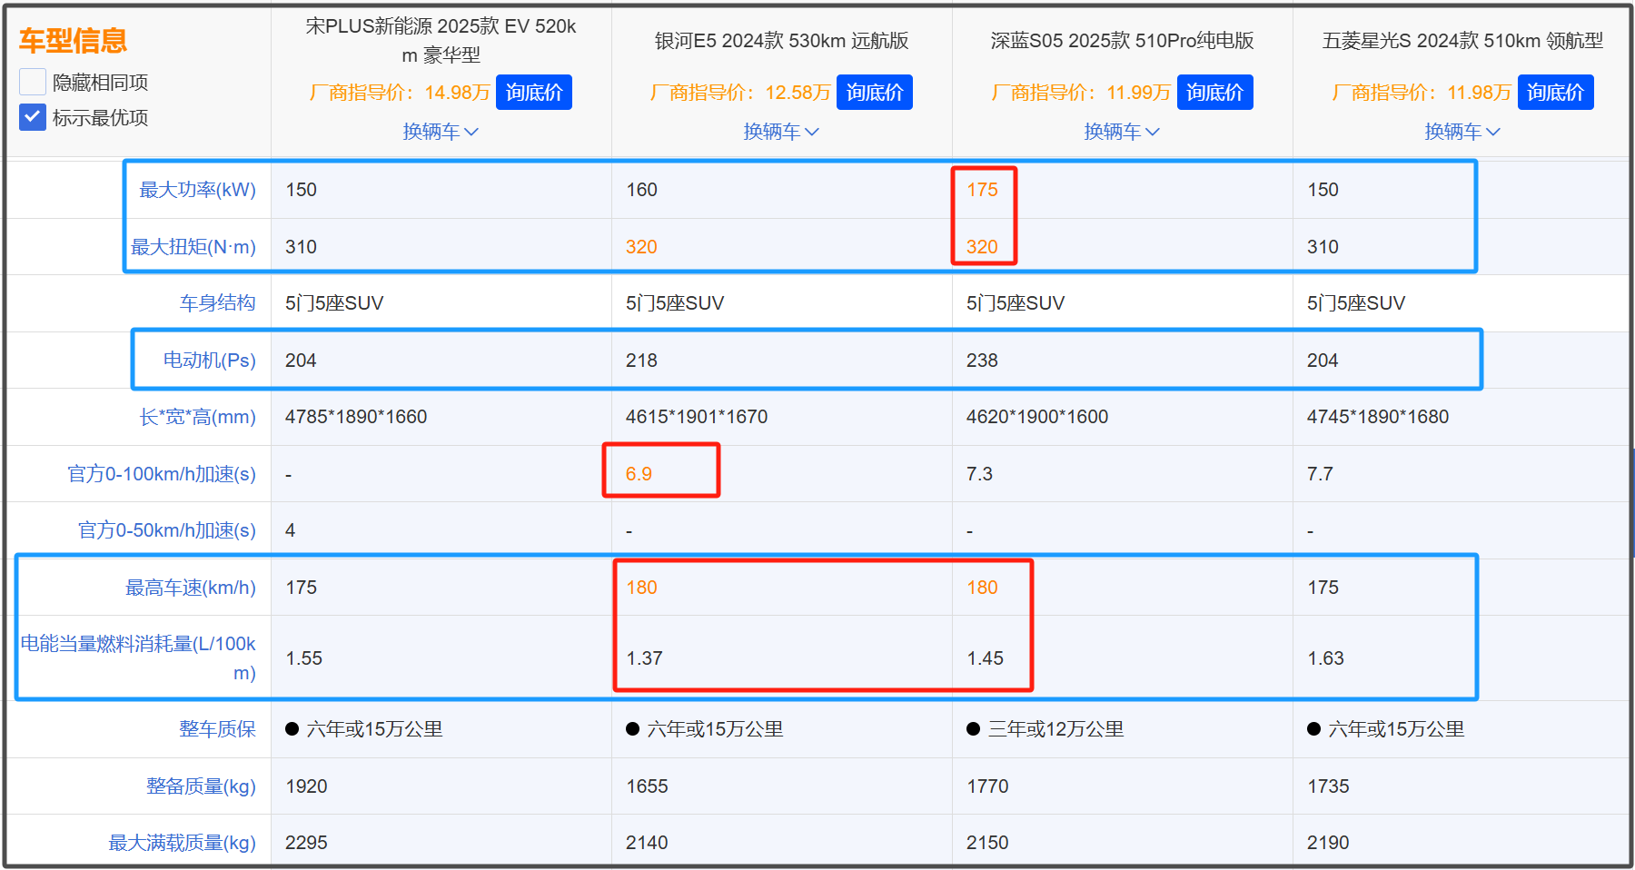Viewport: 1635px width, 870px height.
Task: Open 换辆车 dropdown under 五菱星光S
Action: point(1462,132)
